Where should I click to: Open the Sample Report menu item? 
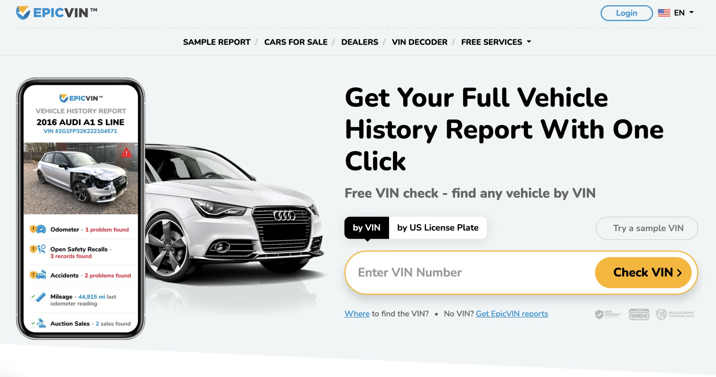point(216,42)
